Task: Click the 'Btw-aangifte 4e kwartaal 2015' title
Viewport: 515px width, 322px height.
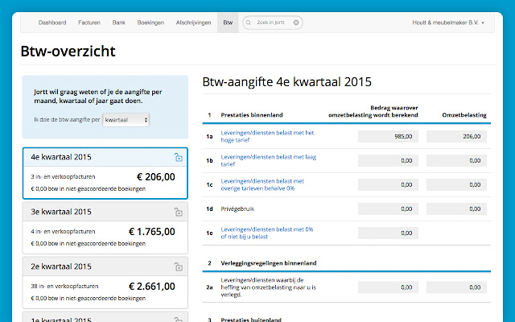Action: [x=286, y=82]
